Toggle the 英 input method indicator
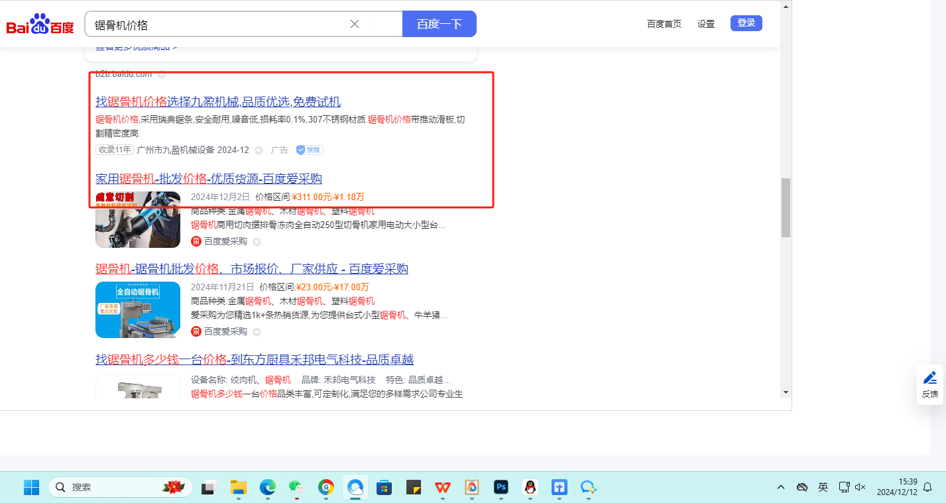The height and width of the screenshot is (503, 946). click(x=823, y=487)
